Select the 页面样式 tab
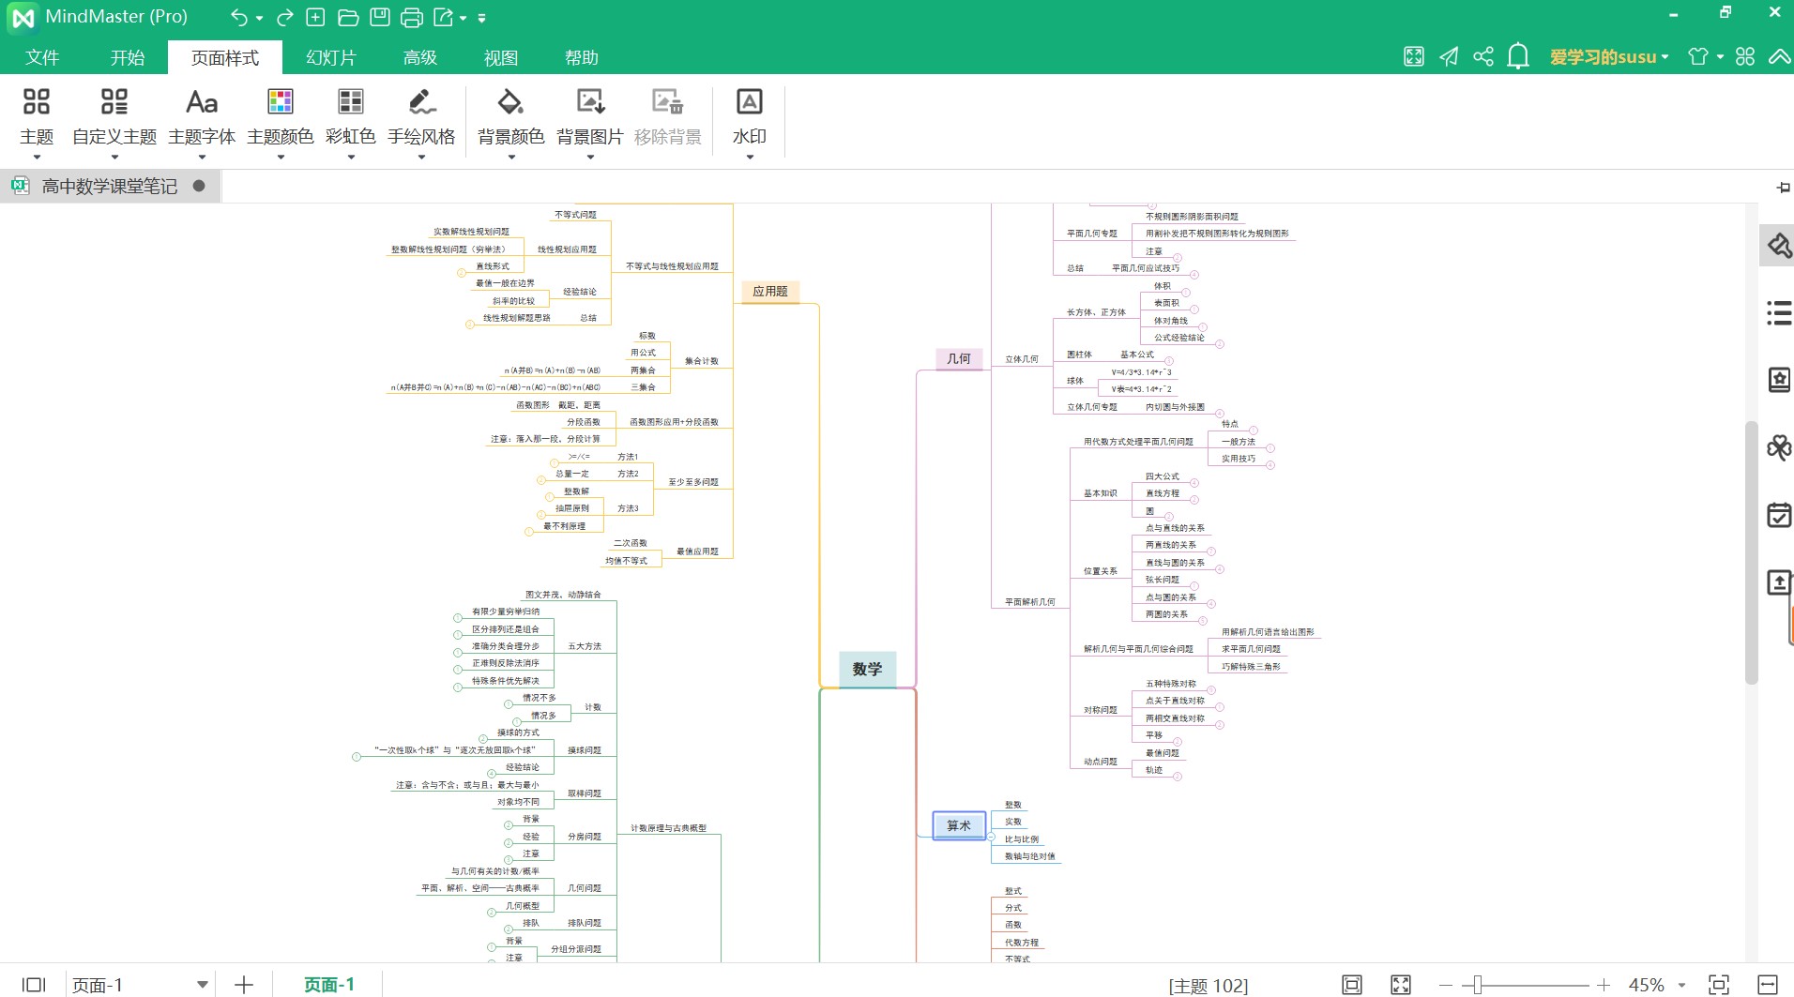 point(225,57)
